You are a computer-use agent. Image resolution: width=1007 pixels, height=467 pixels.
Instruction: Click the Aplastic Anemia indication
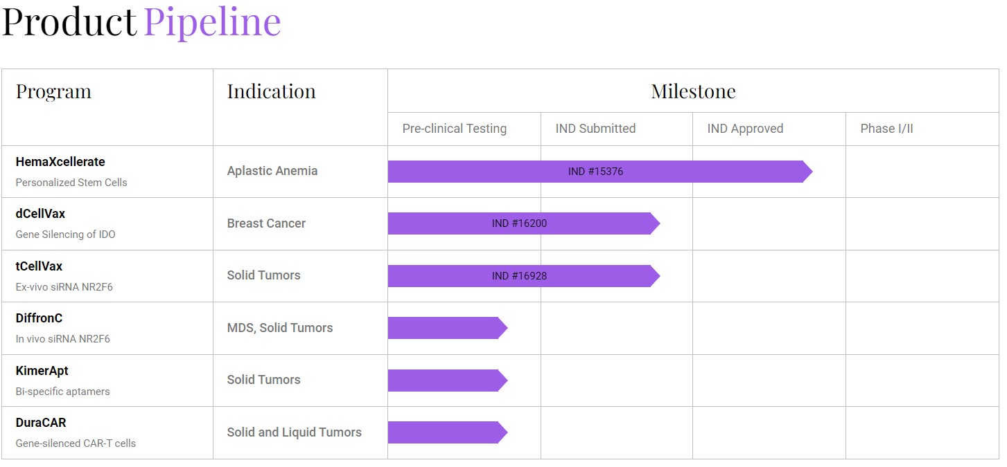(x=272, y=171)
